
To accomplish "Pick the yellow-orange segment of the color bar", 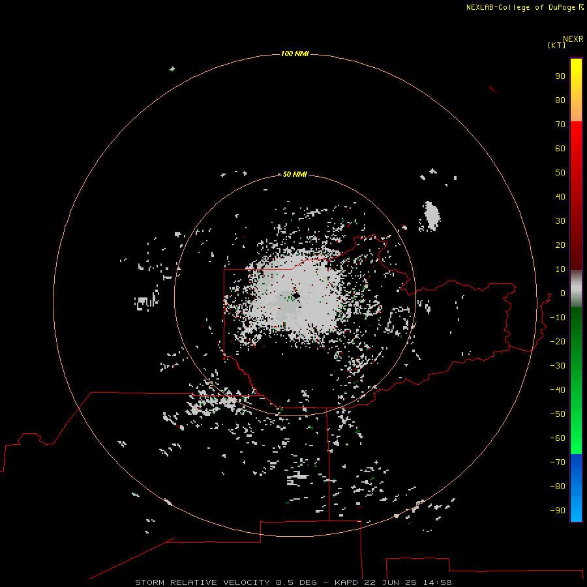I will (x=576, y=90).
